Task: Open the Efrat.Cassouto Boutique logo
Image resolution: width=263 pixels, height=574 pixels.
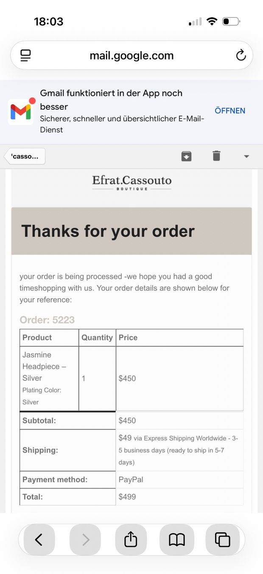Action: click(132, 182)
